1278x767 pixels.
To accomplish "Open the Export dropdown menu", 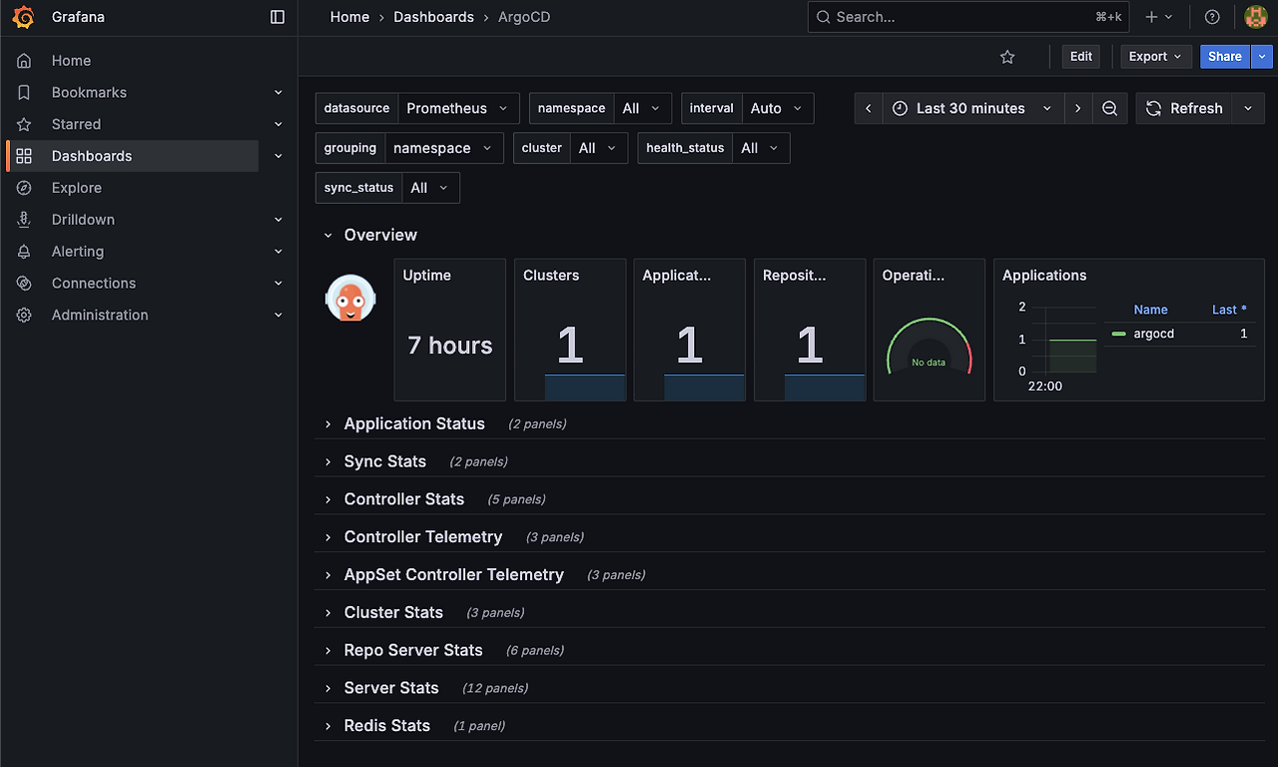I will click(x=1155, y=57).
